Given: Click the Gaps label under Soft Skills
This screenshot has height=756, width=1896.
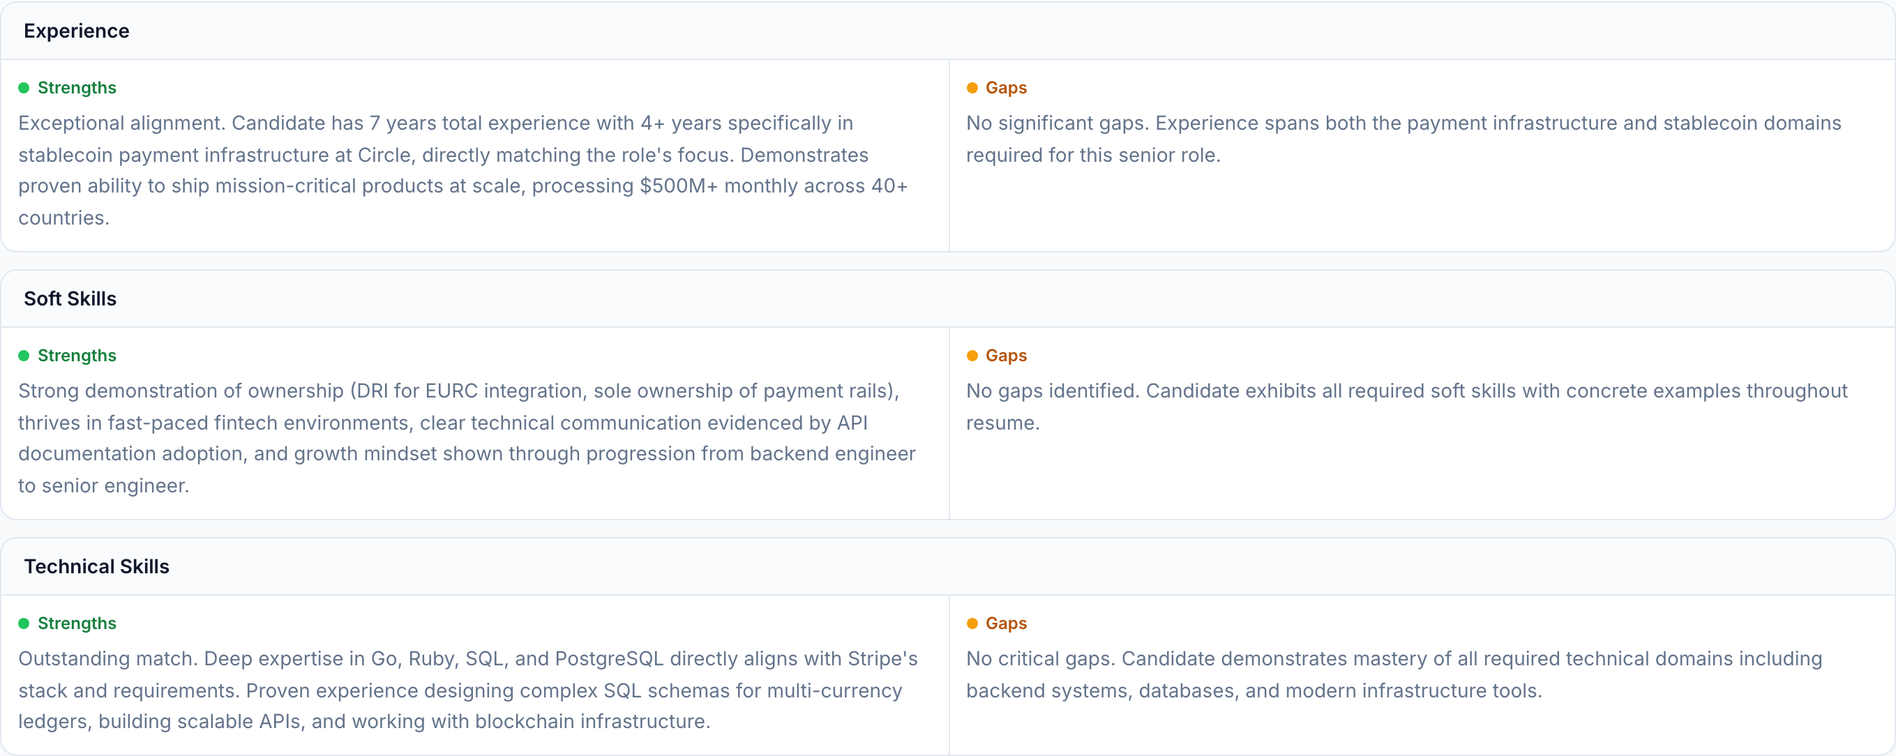Looking at the screenshot, I should tap(1005, 356).
